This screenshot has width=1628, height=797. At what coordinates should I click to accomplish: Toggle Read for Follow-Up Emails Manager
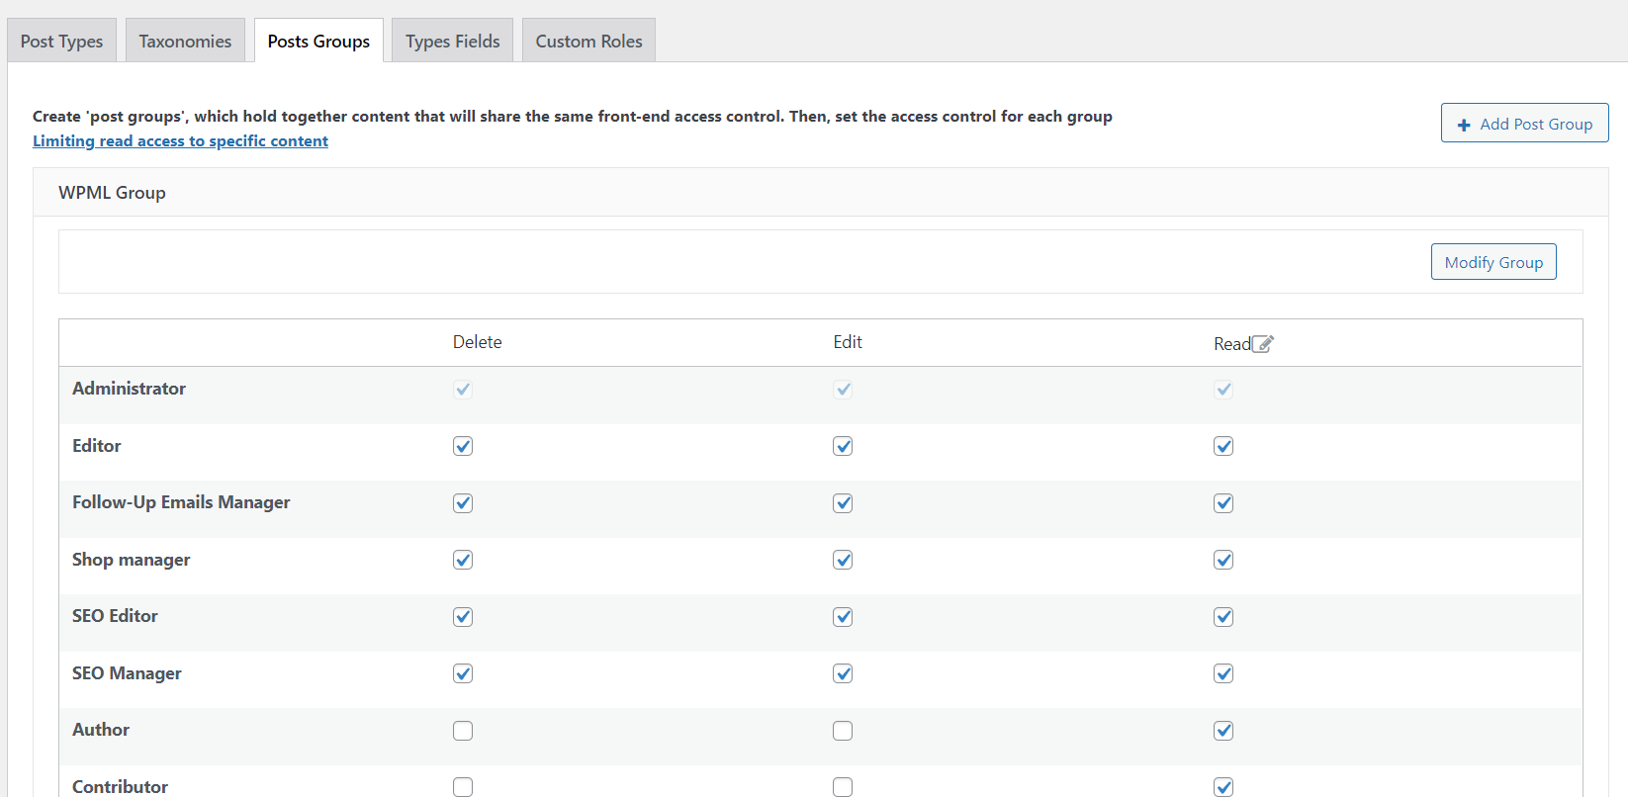pos(1223,503)
